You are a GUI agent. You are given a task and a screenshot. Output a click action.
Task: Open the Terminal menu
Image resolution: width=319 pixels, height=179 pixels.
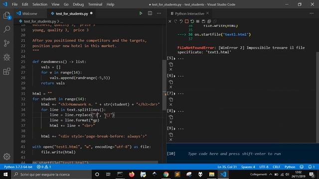click(95, 4)
